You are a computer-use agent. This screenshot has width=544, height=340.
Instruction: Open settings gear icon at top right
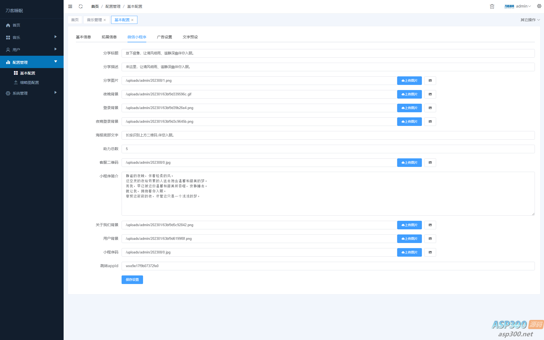coord(539,6)
